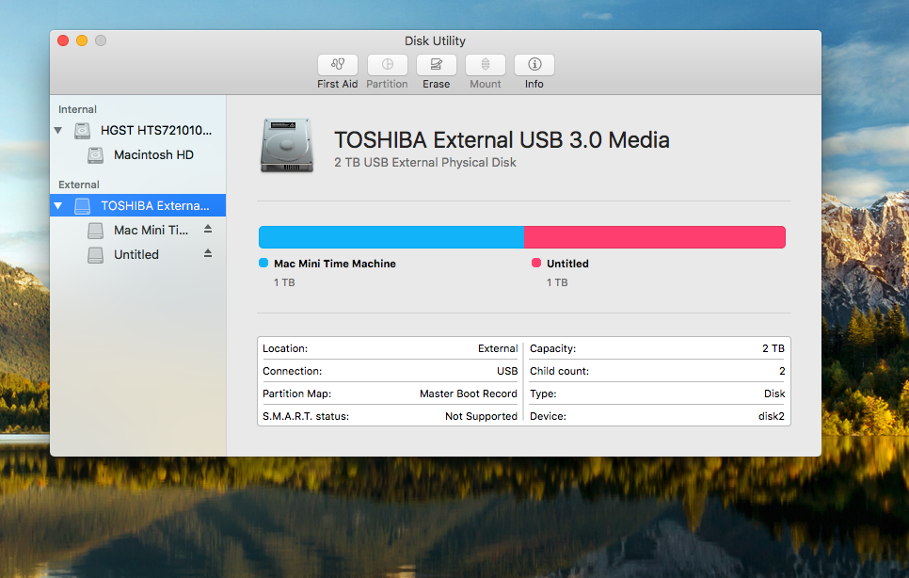Click the blue Mac Mini Time Machine bar segment
The height and width of the screenshot is (578, 909).
coord(391,237)
